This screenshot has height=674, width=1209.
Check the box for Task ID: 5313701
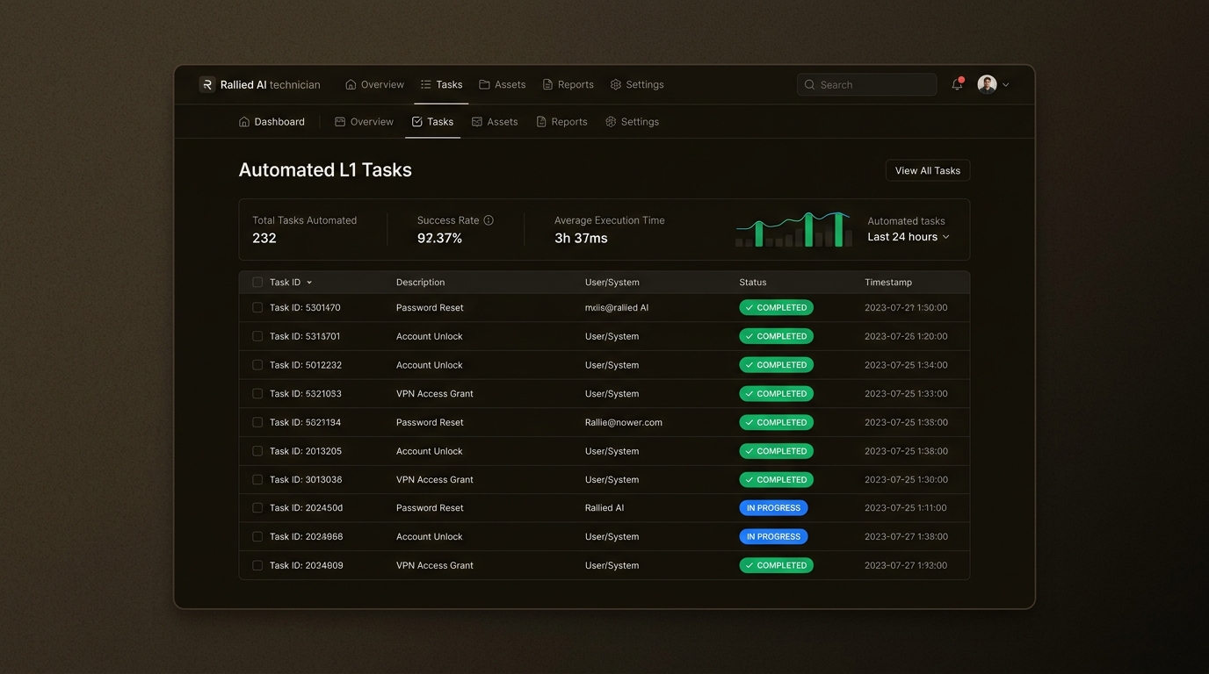(x=257, y=336)
